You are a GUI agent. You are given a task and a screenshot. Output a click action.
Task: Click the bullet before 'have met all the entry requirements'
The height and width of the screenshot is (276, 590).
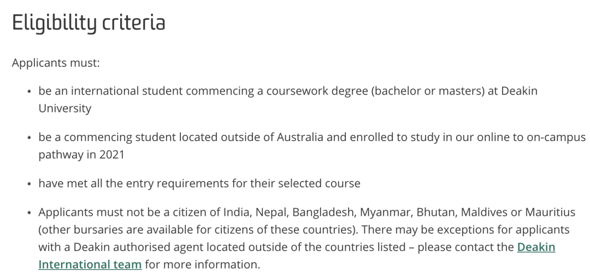pyautogui.click(x=29, y=184)
